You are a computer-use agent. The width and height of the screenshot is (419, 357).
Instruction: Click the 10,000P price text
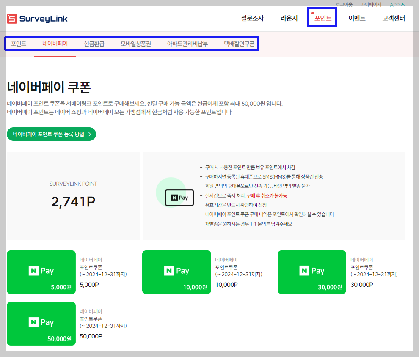point(226,285)
